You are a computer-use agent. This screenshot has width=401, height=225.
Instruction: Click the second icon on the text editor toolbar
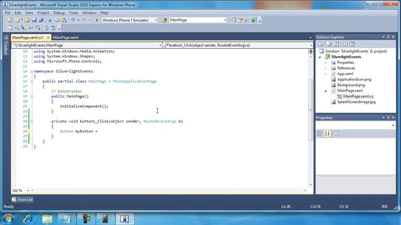(x=17, y=27)
